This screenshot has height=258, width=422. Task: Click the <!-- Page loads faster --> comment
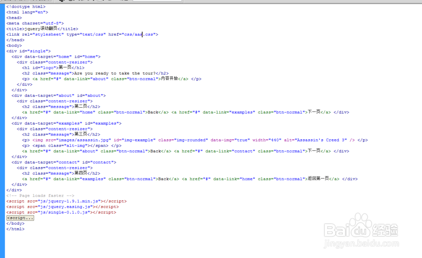pos(41,196)
